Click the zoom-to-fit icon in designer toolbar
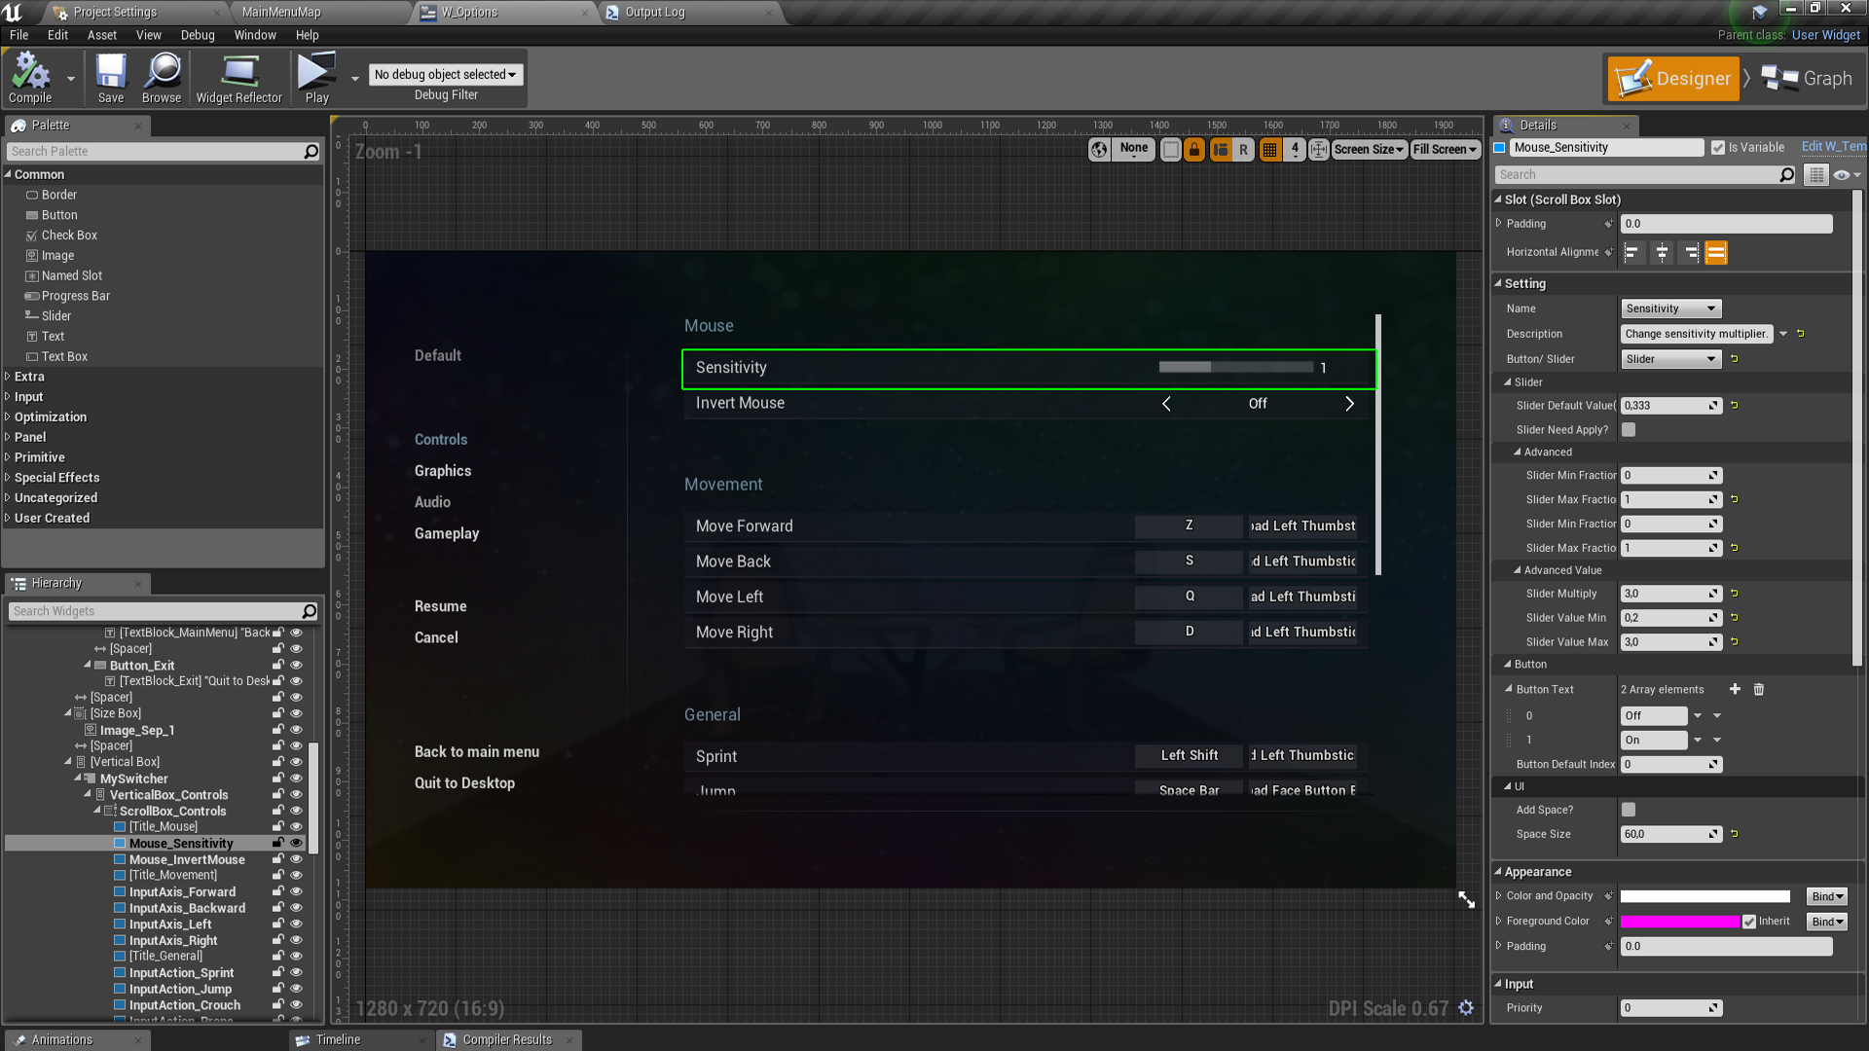This screenshot has width=1869, height=1051. pyautogui.click(x=1318, y=149)
